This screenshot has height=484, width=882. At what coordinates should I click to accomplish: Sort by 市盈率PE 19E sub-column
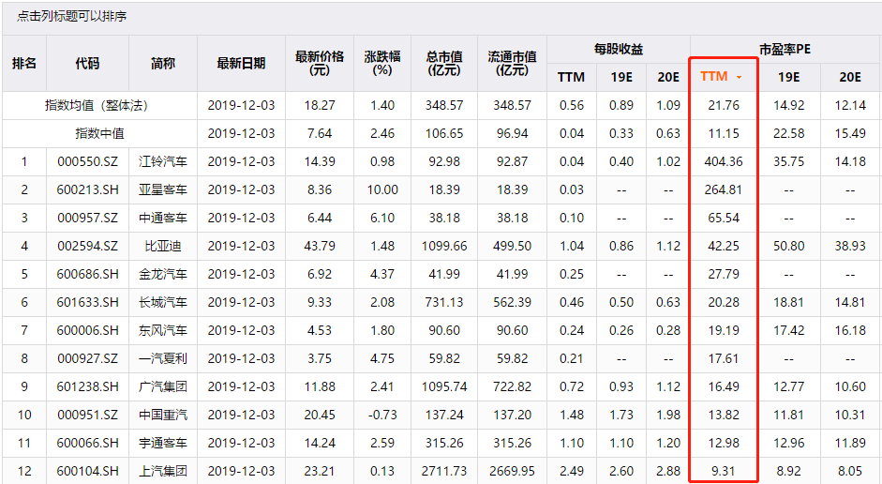pyautogui.click(x=788, y=77)
